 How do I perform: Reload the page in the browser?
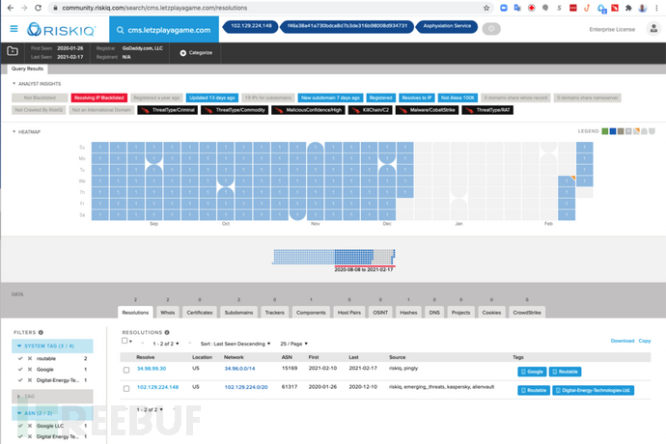click(38, 8)
